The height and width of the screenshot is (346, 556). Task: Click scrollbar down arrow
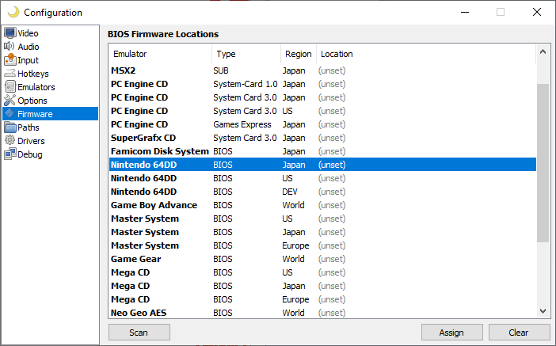coord(543,311)
